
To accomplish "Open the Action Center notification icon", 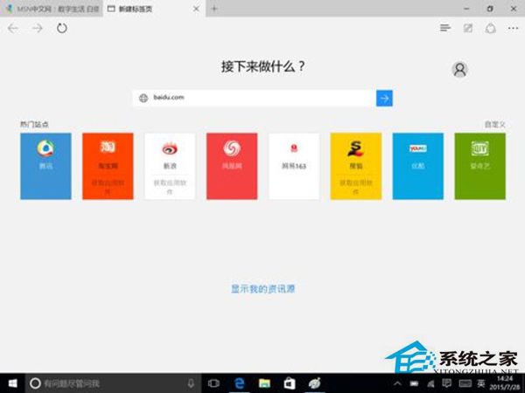I will point(446,383).
